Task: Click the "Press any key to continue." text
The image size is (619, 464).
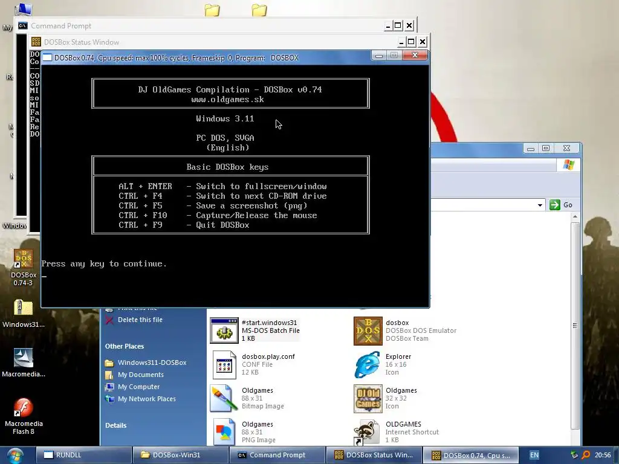Action: (x=104, y=263)
